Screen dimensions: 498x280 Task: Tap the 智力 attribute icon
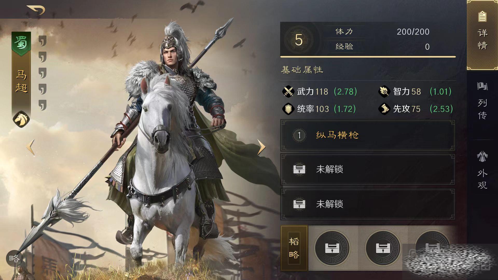point(384,92)
